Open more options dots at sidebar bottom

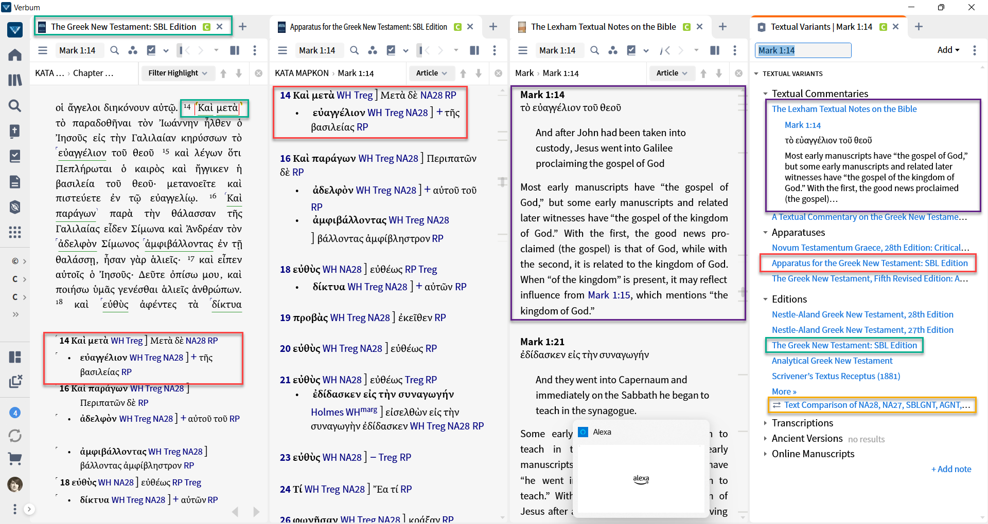pos(15,509)
